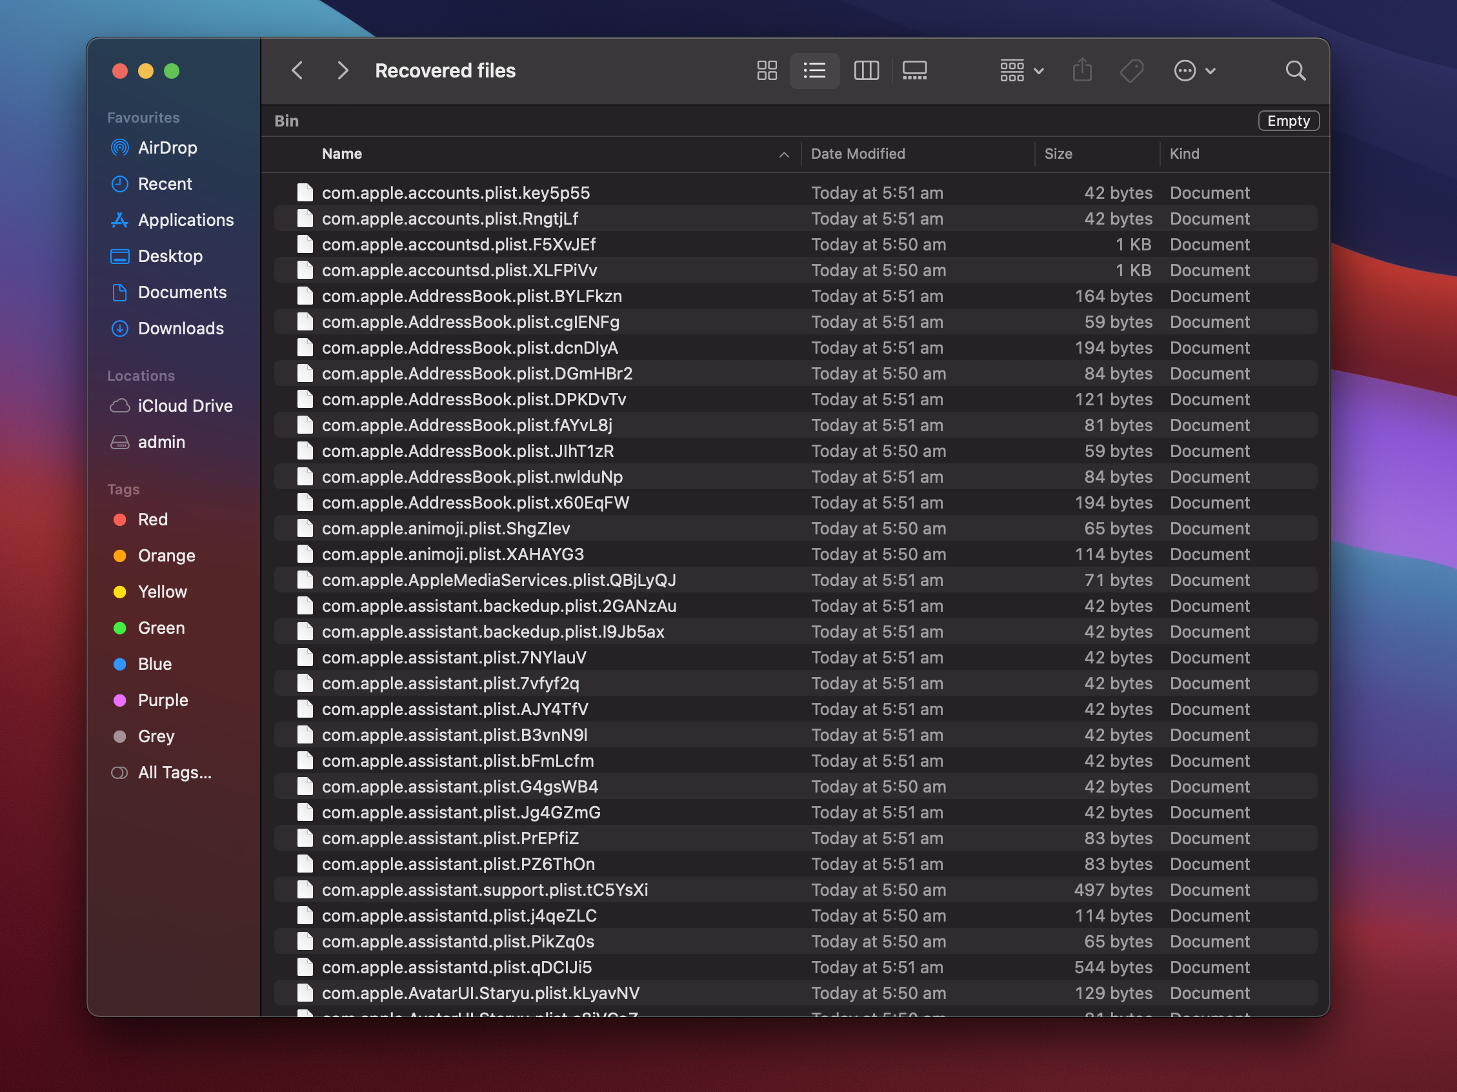Select file com.apple.assistant.plist.AJY4TfV

(x=795, y=709)
